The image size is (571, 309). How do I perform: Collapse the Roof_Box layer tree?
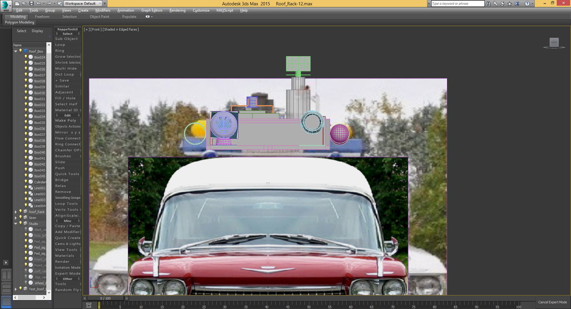pos(16,51)
